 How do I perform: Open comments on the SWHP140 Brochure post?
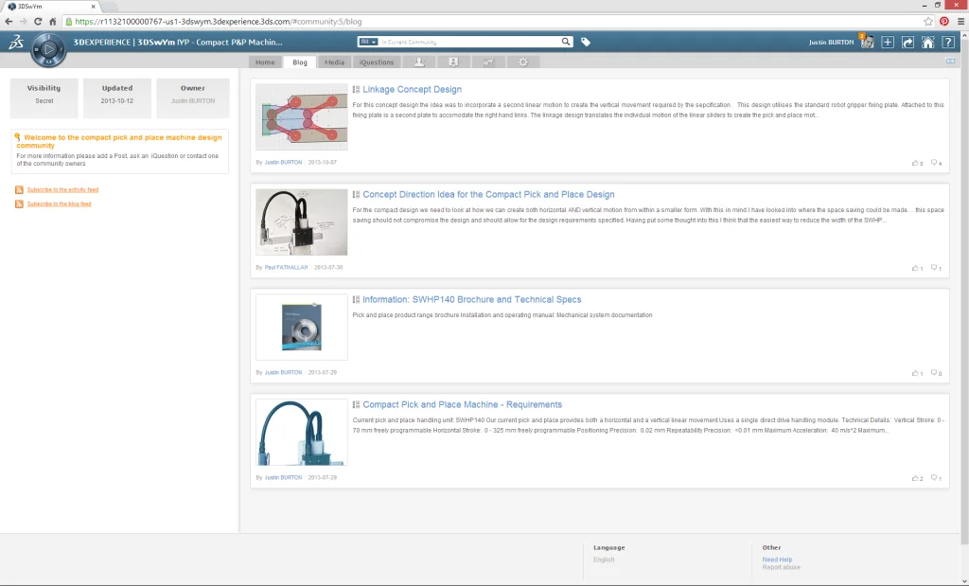934,373
